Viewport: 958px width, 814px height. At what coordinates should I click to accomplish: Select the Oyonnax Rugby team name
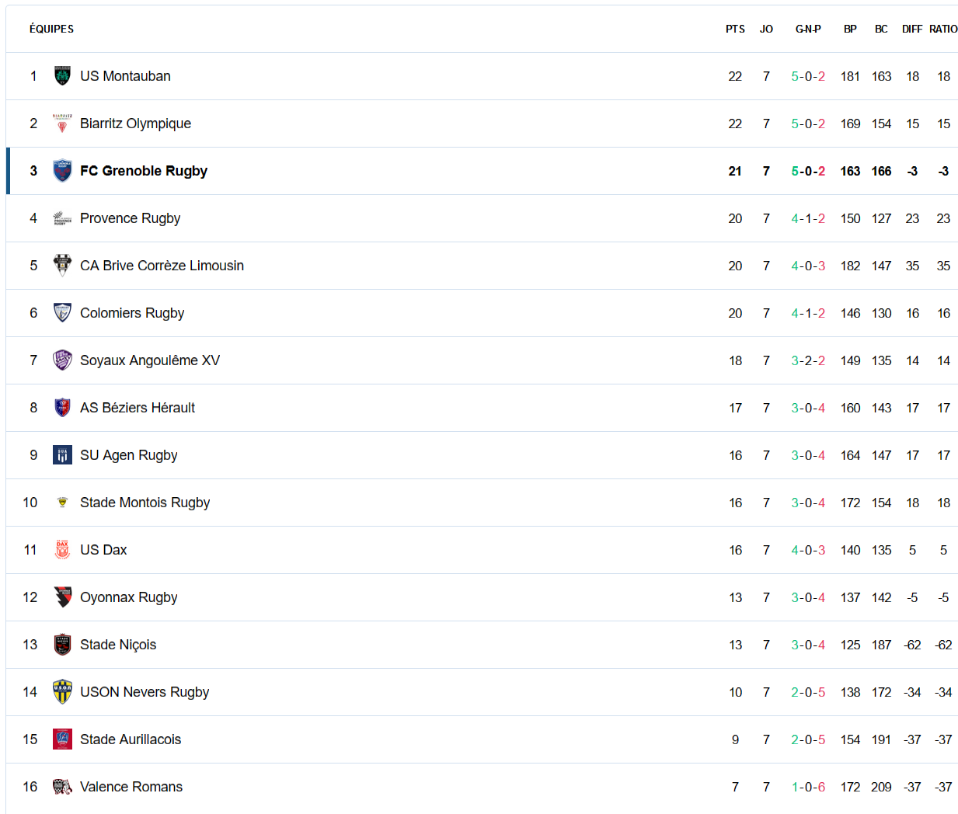click(128, 597)
